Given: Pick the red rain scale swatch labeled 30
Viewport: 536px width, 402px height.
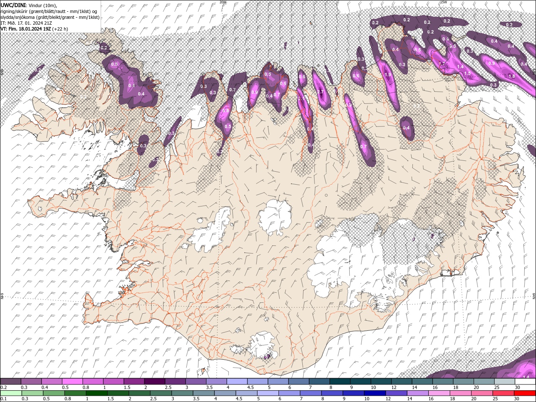Looking at the screenshot, I should [526, 393].
